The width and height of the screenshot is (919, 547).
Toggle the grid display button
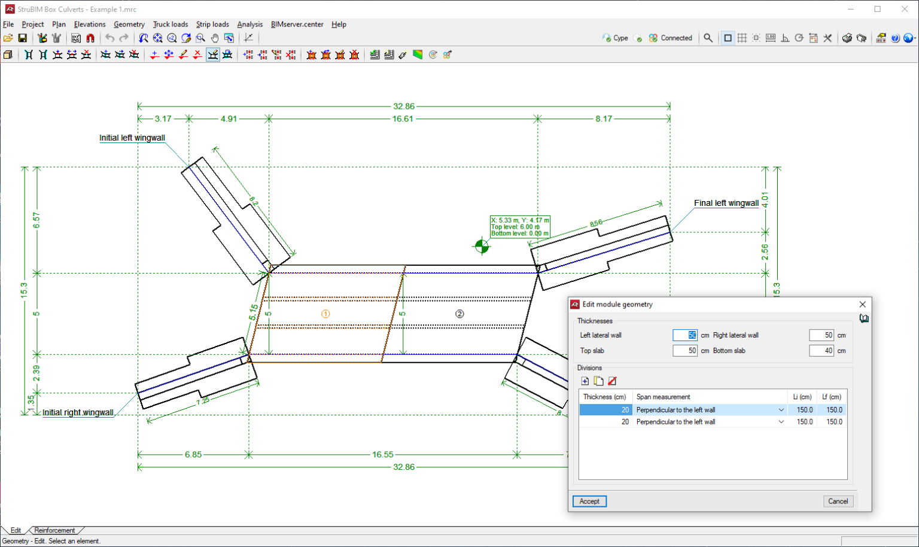pos(742,38)
